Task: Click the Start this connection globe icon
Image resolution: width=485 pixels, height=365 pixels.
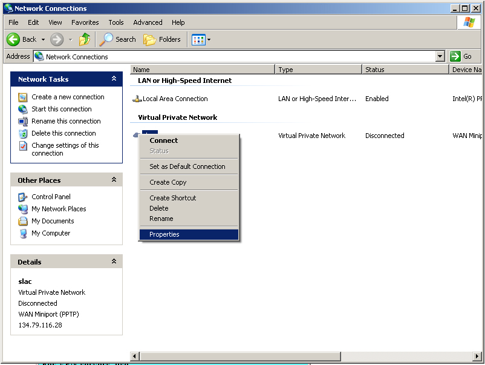Action: (22, 110)
